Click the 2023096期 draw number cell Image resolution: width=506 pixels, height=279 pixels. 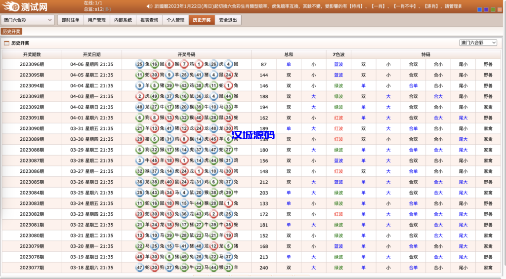(x=32, y=64)
